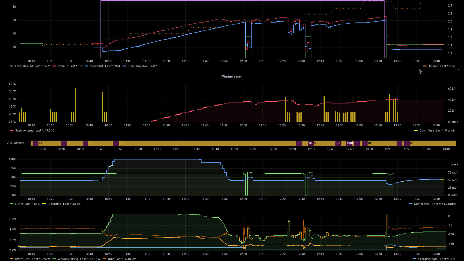Toggle the EnergieIntegral legend entry
The image size is (464, 261).
[x=428, y=259]
